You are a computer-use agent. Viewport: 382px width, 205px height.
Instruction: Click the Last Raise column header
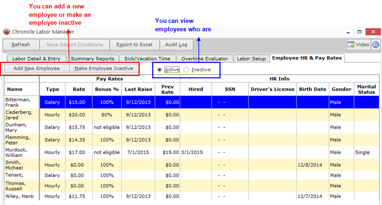(x=138, y=89)
